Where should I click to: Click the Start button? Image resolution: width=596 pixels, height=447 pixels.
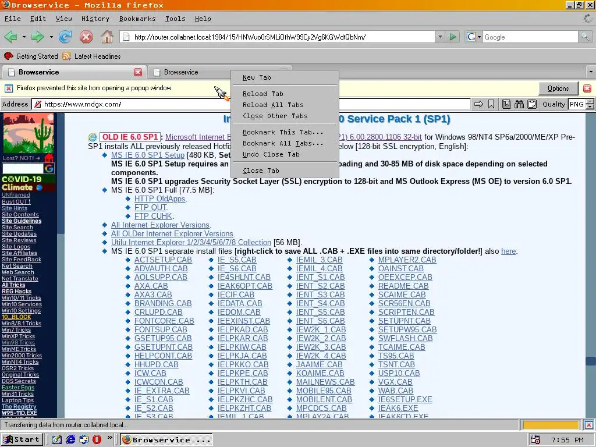click(x=22, y=439)
